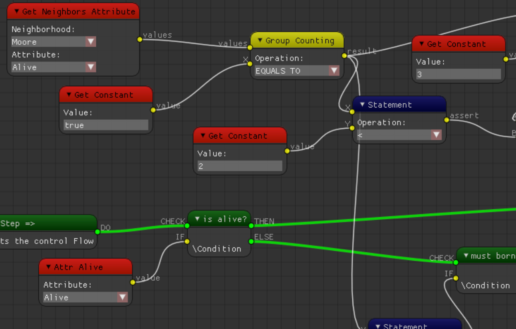Image resolution: width=516 pixels, height=329 pixels.
Task: Collapse the Get Neighbors Attribute node
Action: click(16, 11)
